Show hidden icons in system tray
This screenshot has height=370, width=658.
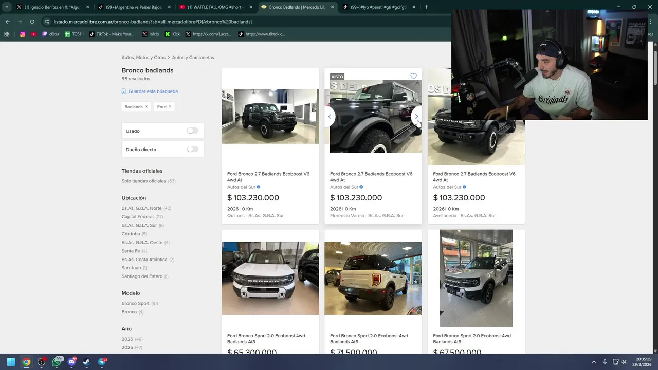tap(594, 362)
